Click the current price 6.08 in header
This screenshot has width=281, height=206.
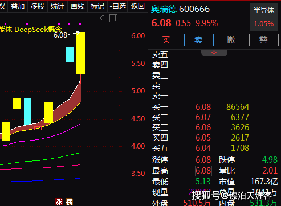tap(161, 23)
